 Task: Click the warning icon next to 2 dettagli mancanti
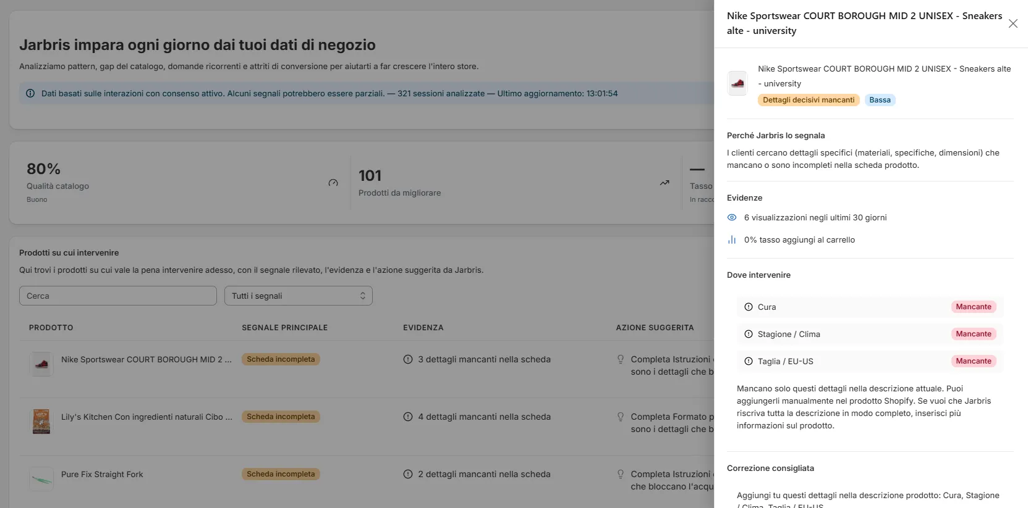tap(408, 474)
